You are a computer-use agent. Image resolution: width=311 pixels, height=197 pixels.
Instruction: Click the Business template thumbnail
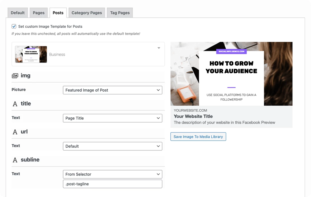click(31, 54)
